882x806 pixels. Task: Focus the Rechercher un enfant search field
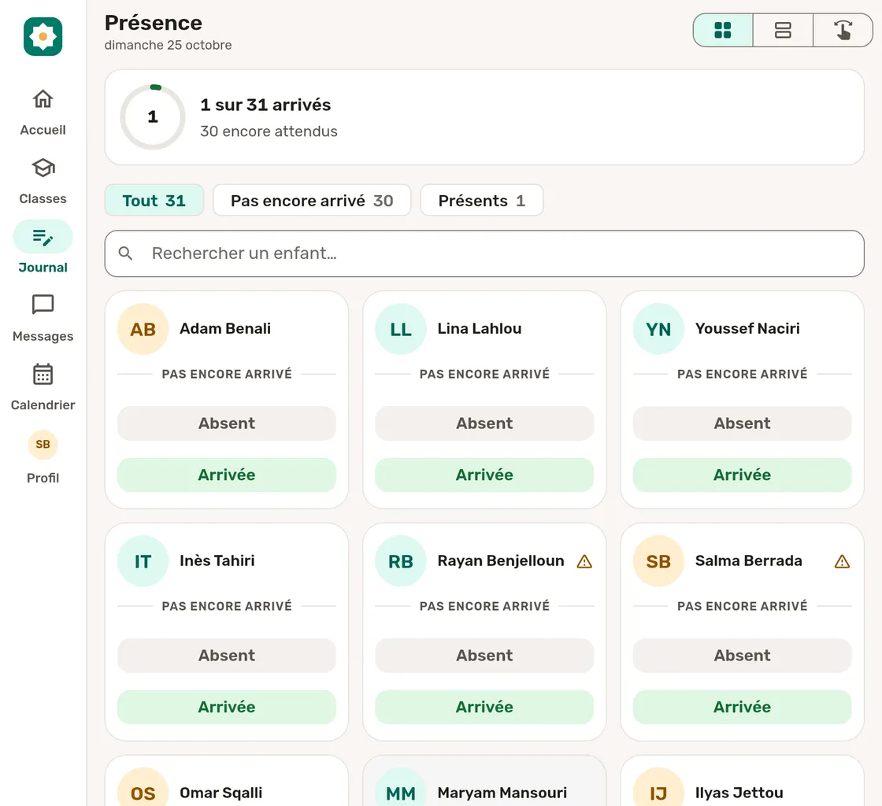coord(484,253)
